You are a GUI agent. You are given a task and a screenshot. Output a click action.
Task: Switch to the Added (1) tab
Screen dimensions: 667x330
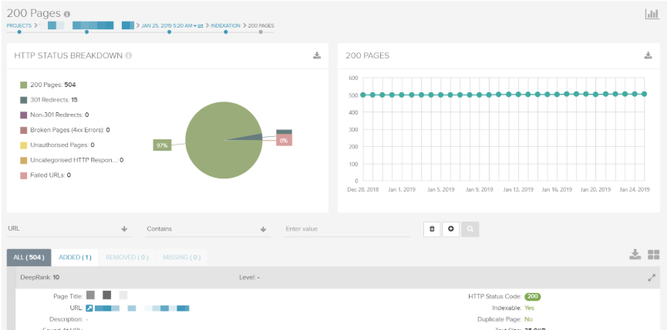pos(76,257)
